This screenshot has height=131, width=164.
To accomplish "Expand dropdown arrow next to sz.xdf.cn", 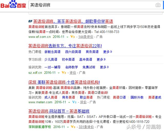I will click(59, 73).
